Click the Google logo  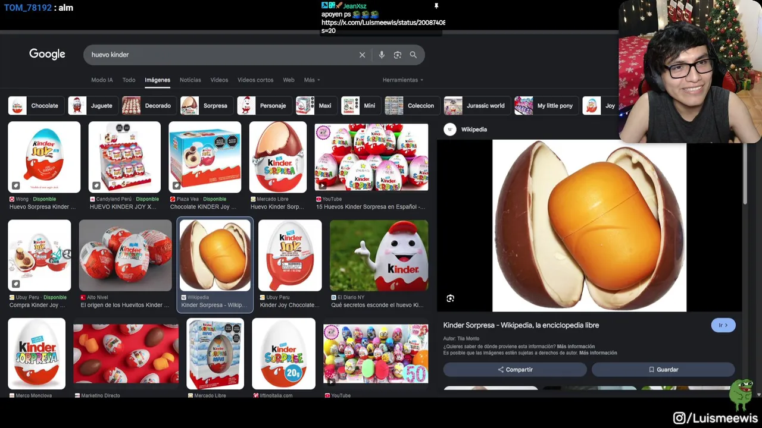(x=47, y=54)
